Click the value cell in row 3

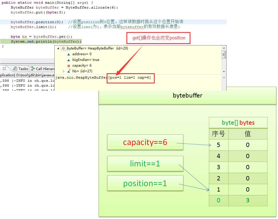(x=248, y=167)
